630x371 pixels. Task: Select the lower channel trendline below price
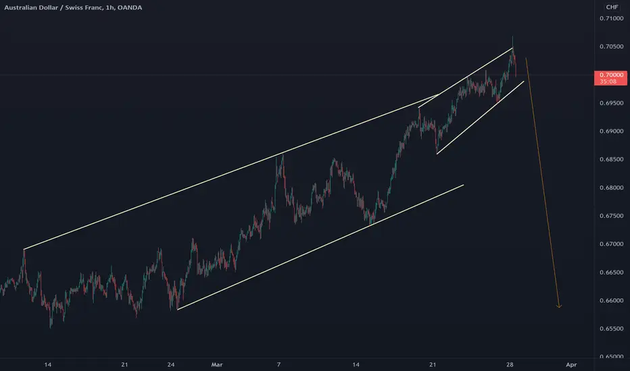(320, 247)
